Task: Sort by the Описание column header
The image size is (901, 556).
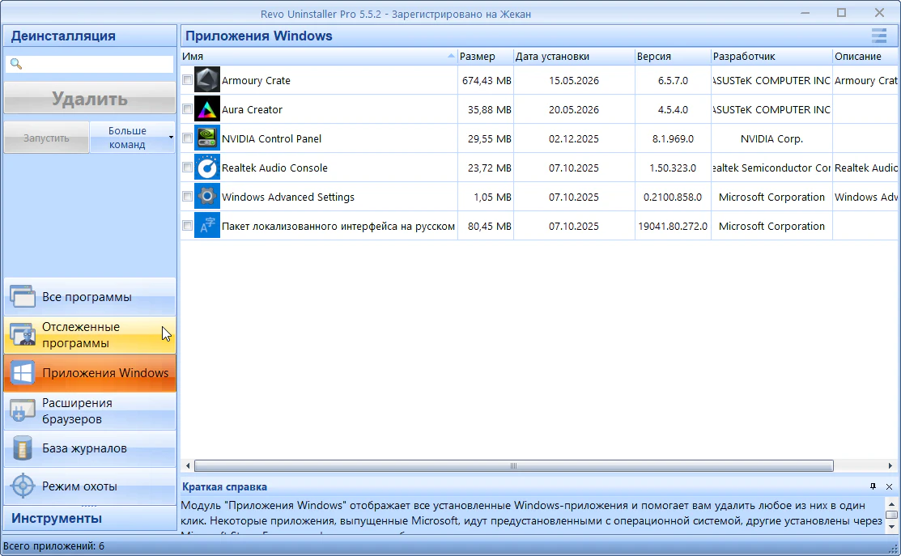Action: [866, 57]
